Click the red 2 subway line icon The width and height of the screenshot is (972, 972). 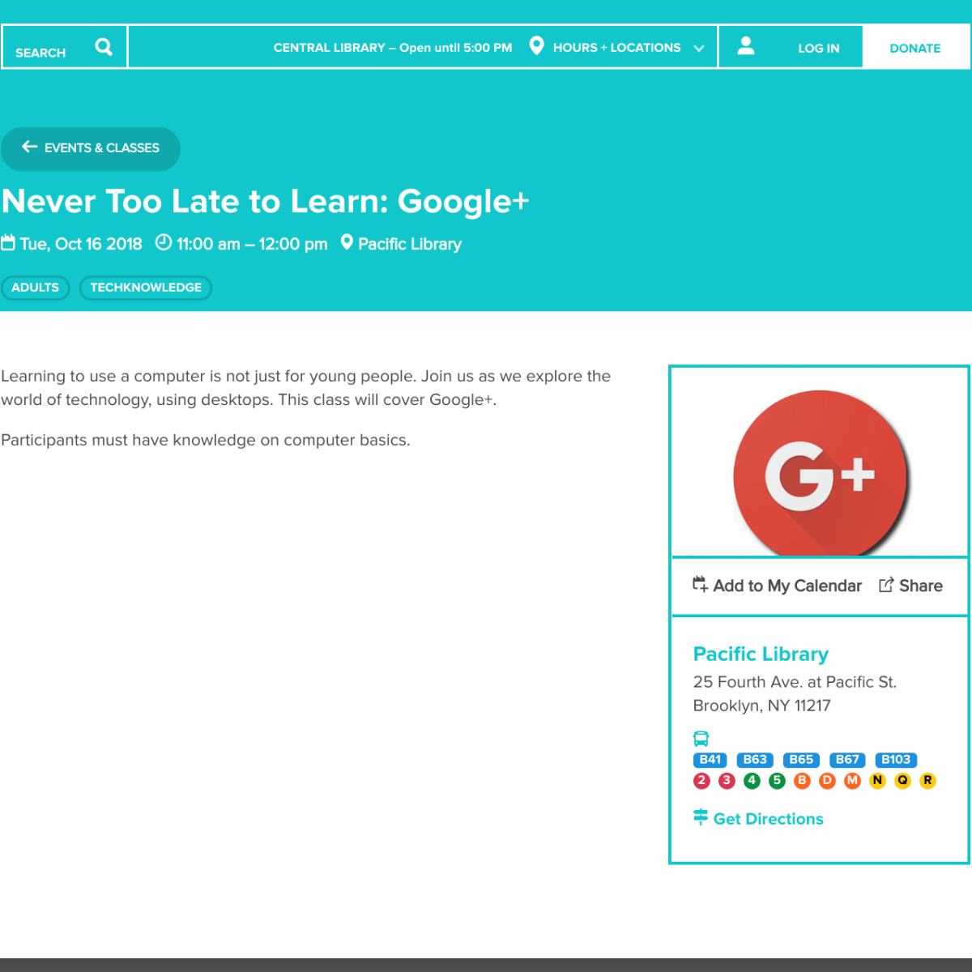tap(702, 781)
